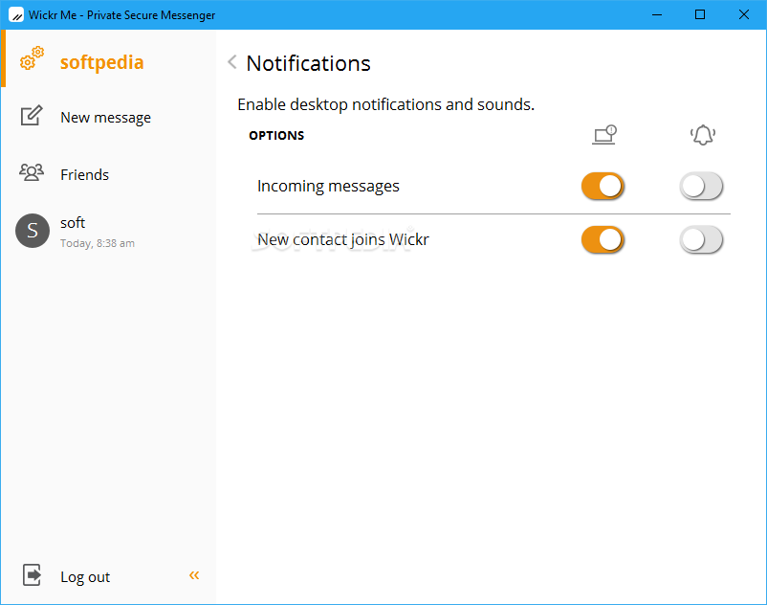767x605 pixels.
Task: Click the Wickr app icon in title bar
Action: pos(16,14)
